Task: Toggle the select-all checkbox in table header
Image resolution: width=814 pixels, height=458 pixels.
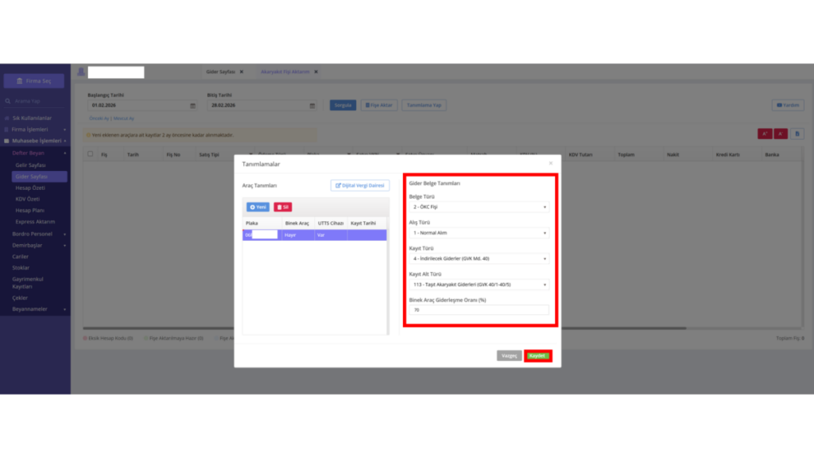Action: tap(91, 154)
